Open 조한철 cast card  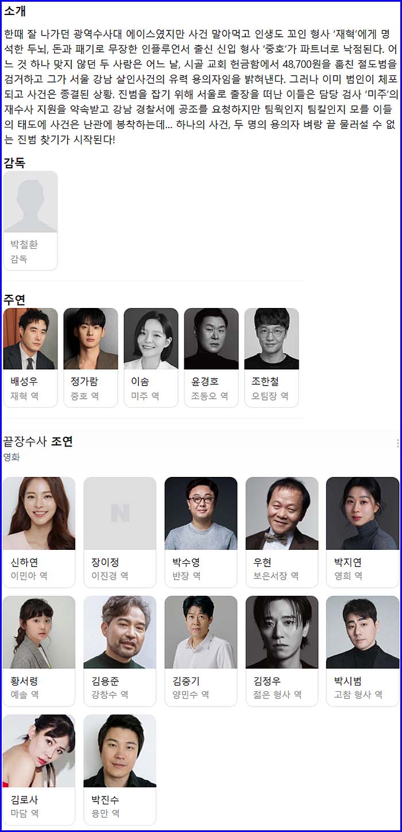[272, 357]
